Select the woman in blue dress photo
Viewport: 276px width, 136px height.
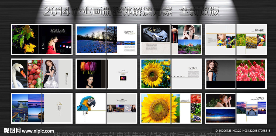coord(213,70)
